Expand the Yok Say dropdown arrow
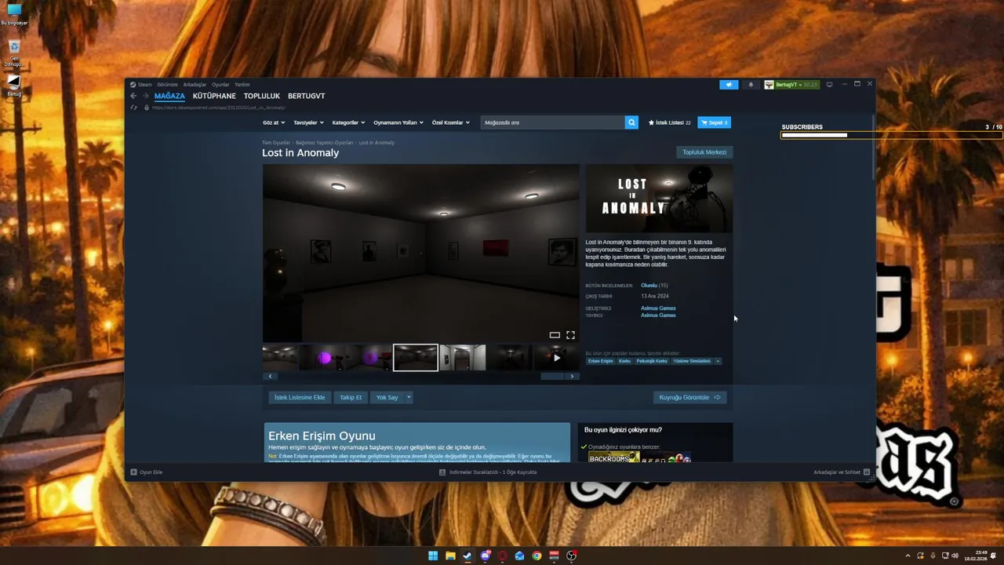The width and height of the screenshot is (1004, 565). pyautogui.click(x=409, y=397)
